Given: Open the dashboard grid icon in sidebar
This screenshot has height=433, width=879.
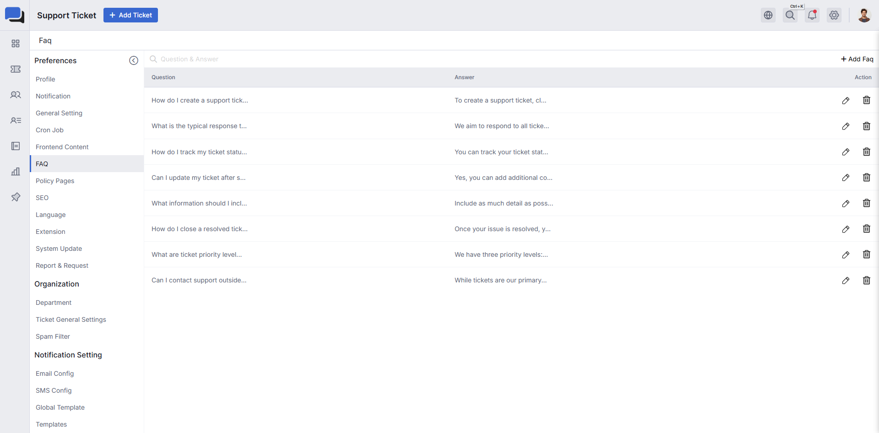Looking at the screenshot, I should [16, 43].
